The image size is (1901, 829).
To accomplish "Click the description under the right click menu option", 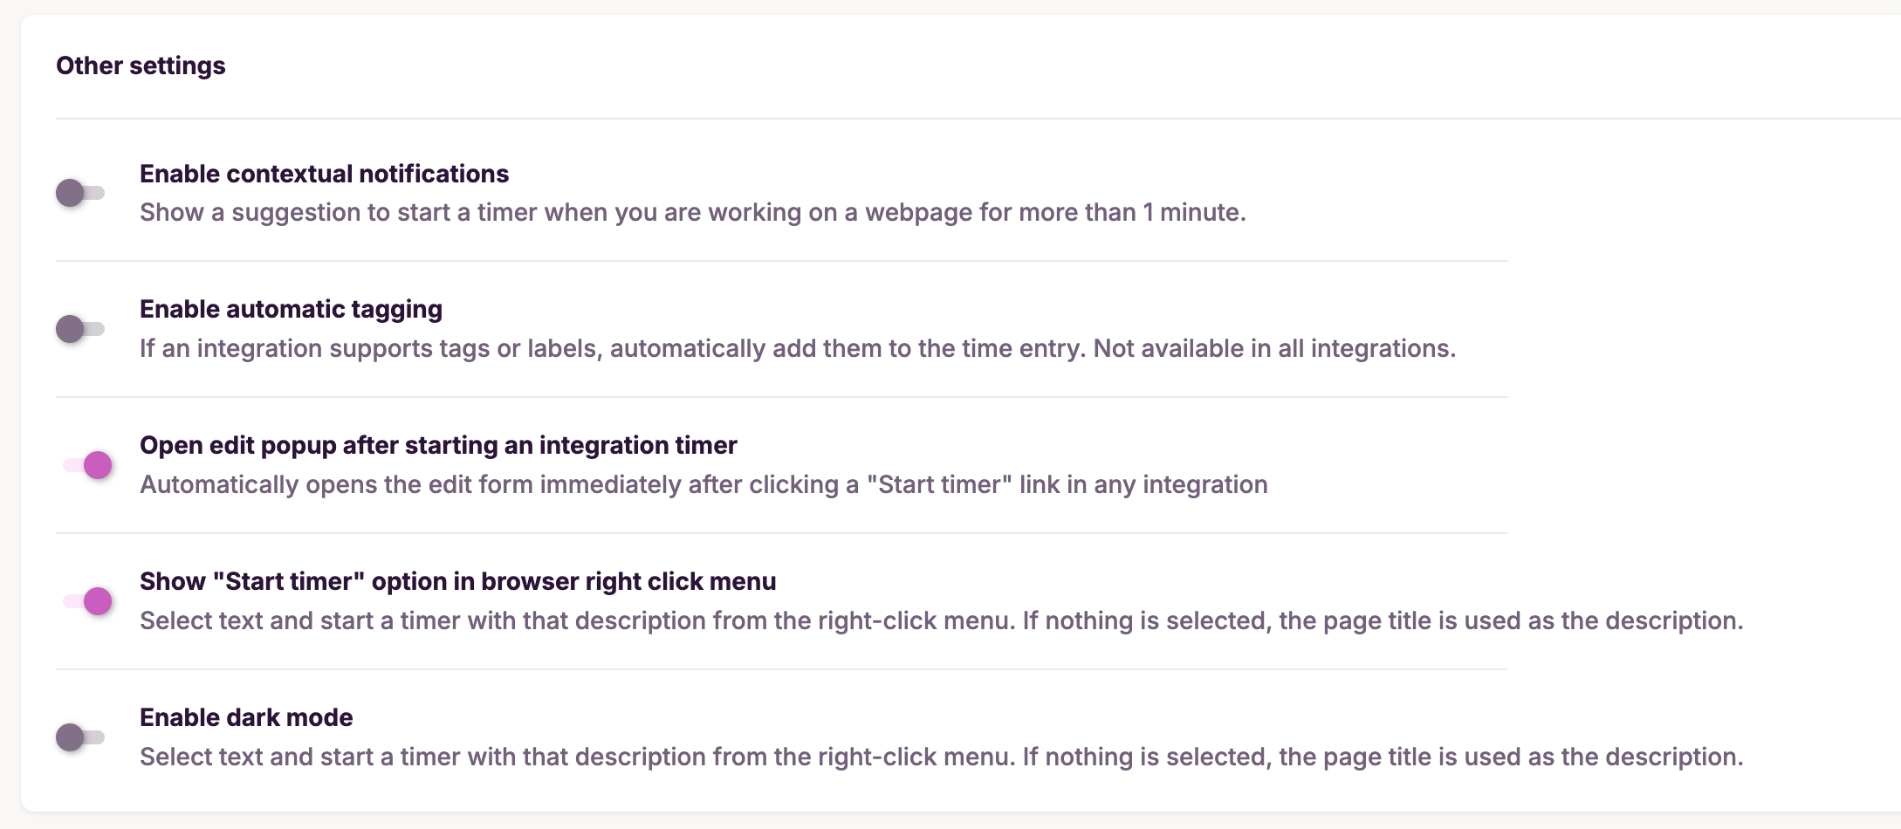I will [941, 620].
